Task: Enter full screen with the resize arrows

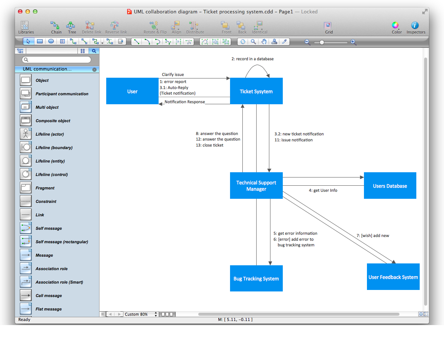Action: tap(425, 12)
